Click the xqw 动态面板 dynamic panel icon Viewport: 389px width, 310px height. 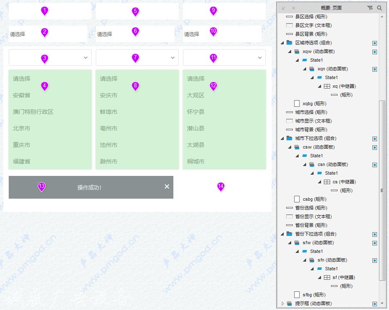click(296, 51)
